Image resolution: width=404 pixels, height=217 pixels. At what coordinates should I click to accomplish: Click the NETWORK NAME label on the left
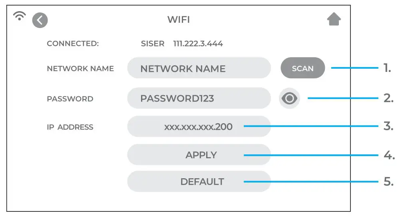click(x=80, y=68)
